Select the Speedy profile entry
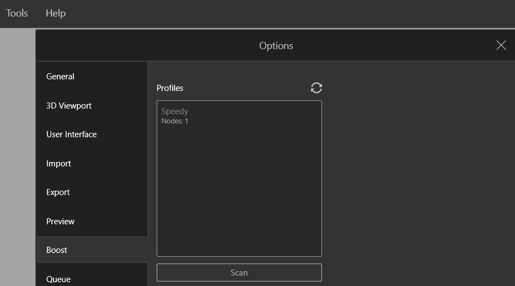Viewport: 515px width, 286px height. [x=175, y=111]
